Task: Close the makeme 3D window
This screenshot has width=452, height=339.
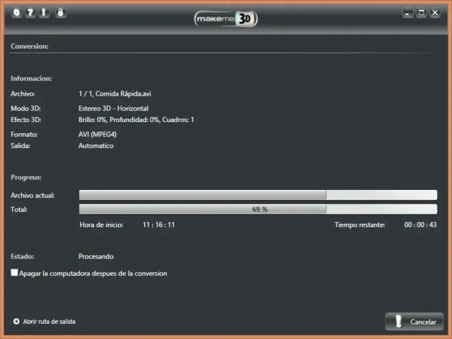Action: (x=435, y=12)
